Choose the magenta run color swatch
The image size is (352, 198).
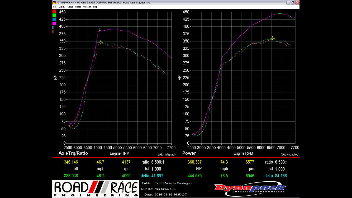click(x=54, y=23)
